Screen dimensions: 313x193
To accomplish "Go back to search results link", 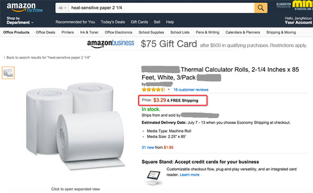I will point(47,58).
